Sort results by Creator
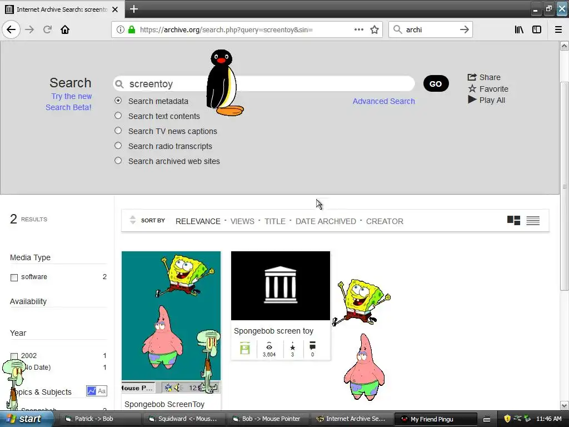The image size is (569, 427). (x=385, y=221)
